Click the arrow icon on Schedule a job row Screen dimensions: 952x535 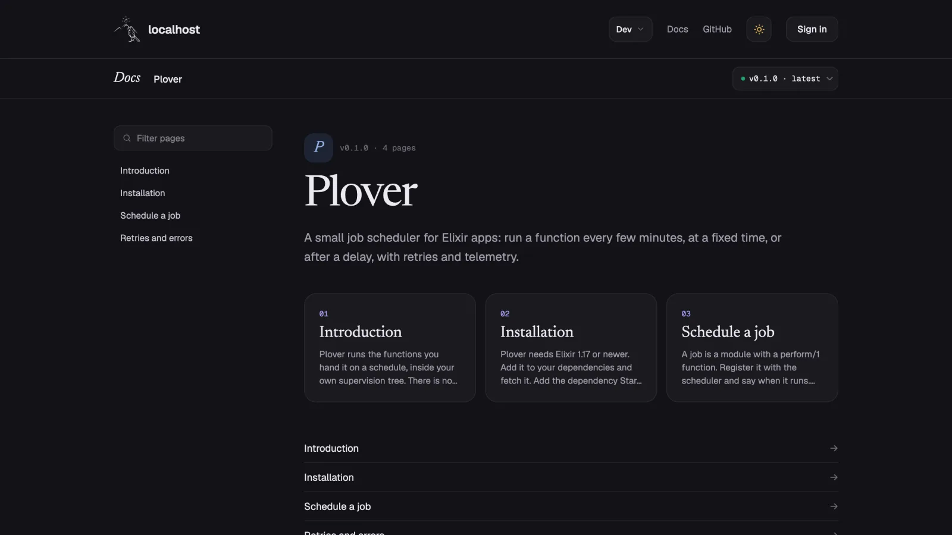tap(834, 506)
